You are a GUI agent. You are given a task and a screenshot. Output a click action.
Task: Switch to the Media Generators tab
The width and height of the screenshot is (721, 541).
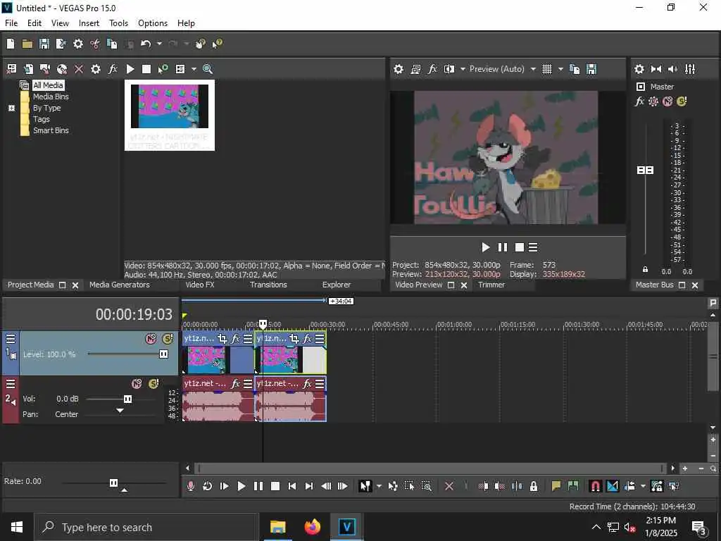tap(120, 285)
